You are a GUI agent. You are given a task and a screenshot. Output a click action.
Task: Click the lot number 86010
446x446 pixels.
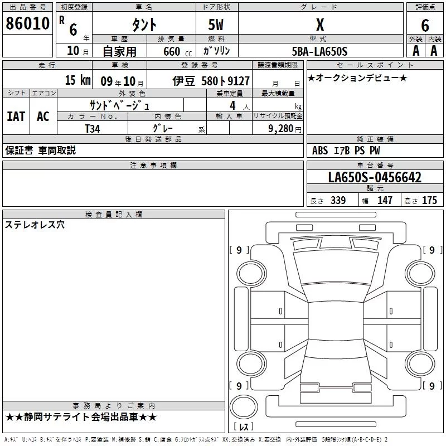(x=28, y=25)
